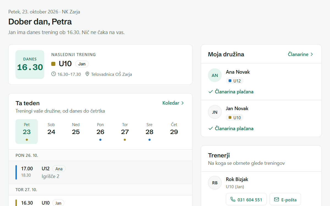The image size is (330, 206).
Task: Click the E-pošta button for Rok Bizjak
Action: click(285, 200)
